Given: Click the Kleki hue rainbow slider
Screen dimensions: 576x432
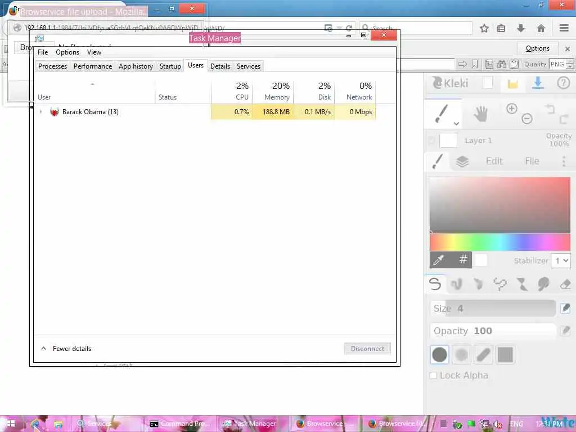Looking at the screenshot, I should coord(500,242).
